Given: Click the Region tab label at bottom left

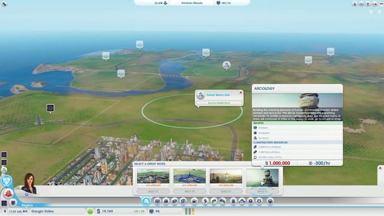Looking at the screenshot, I should tap(27, 205).
